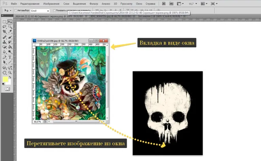
Task: Click the owl illustration in floating window
Action: [x=71, y=83]
